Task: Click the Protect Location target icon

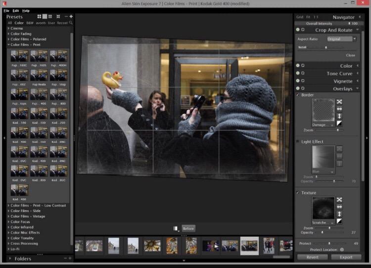Action: [x=342, y=250]
